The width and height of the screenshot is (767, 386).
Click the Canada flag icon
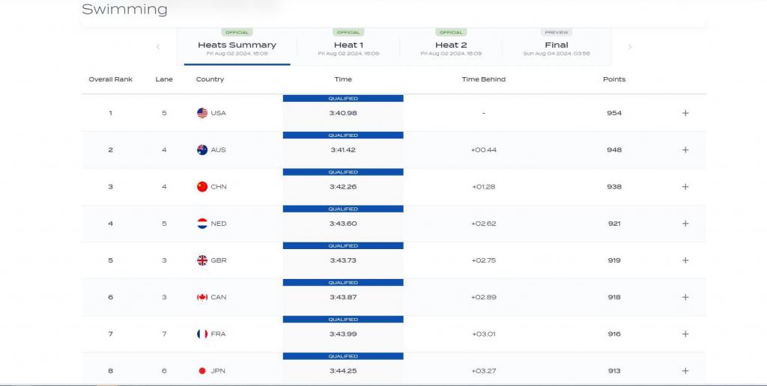(202, 297)
